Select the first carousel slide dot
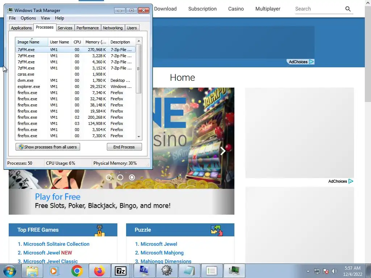371x278 pixels. (x=109, y=177)
